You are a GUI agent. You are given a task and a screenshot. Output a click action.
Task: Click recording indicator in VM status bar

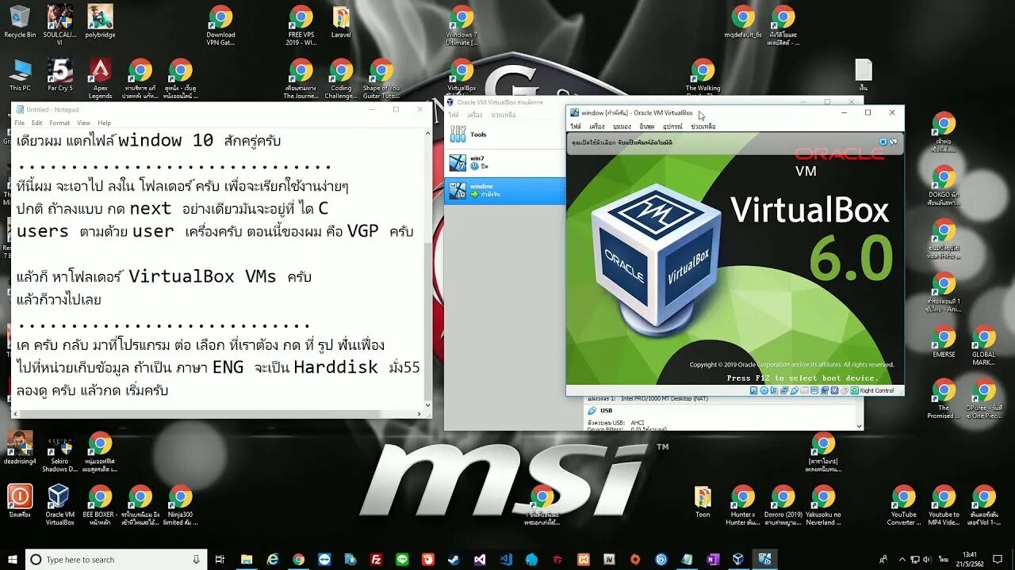[825, 390]
